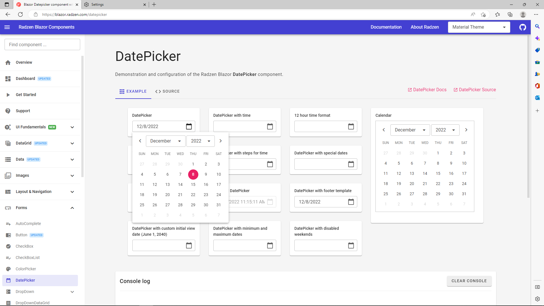Open the calendar for 12 hour time format
The width and height of the screenshot is (544, 306).
point(351,126)
